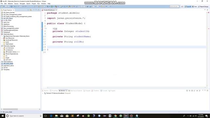This screenshot has height=118, width=210.
Task: Click 'StudentModel' in the class declaration
Action: click(74, 23)
